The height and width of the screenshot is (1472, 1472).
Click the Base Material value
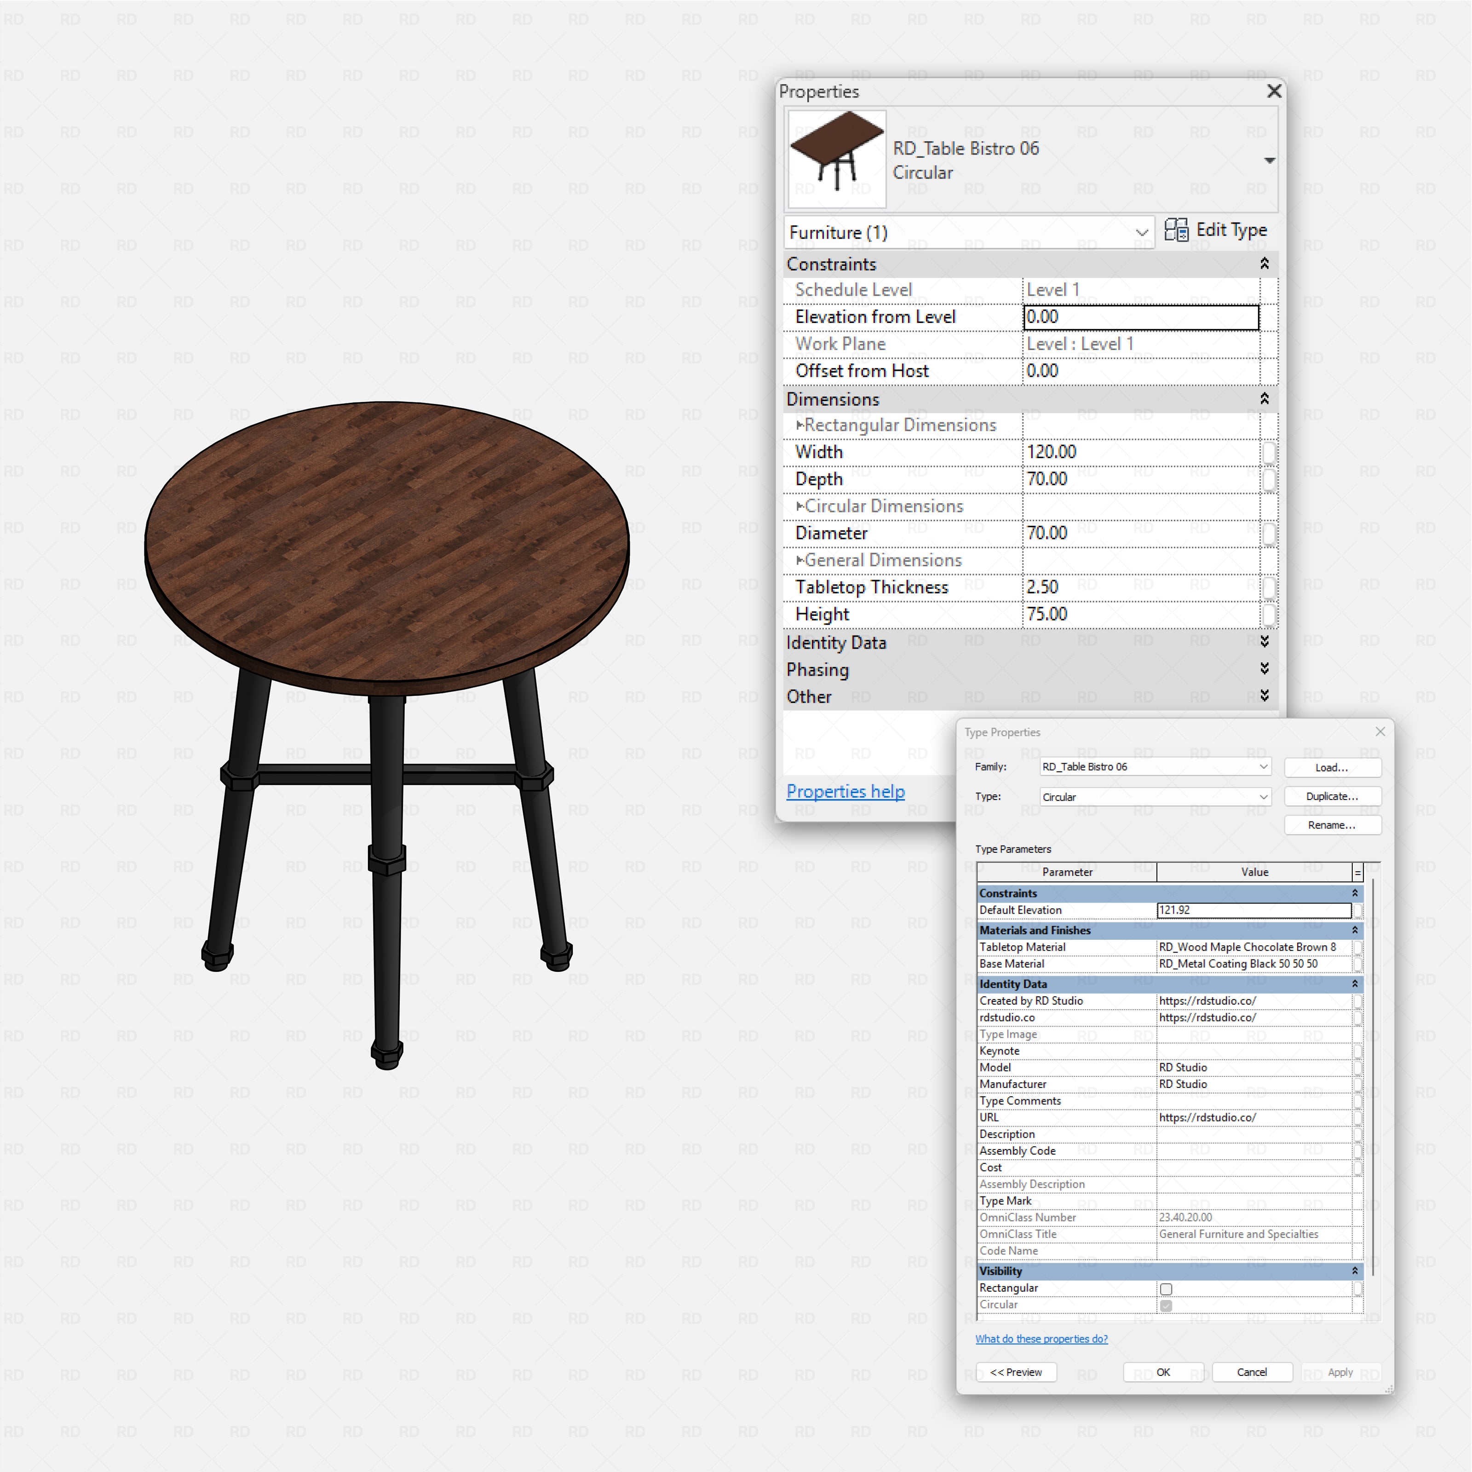1254,964
